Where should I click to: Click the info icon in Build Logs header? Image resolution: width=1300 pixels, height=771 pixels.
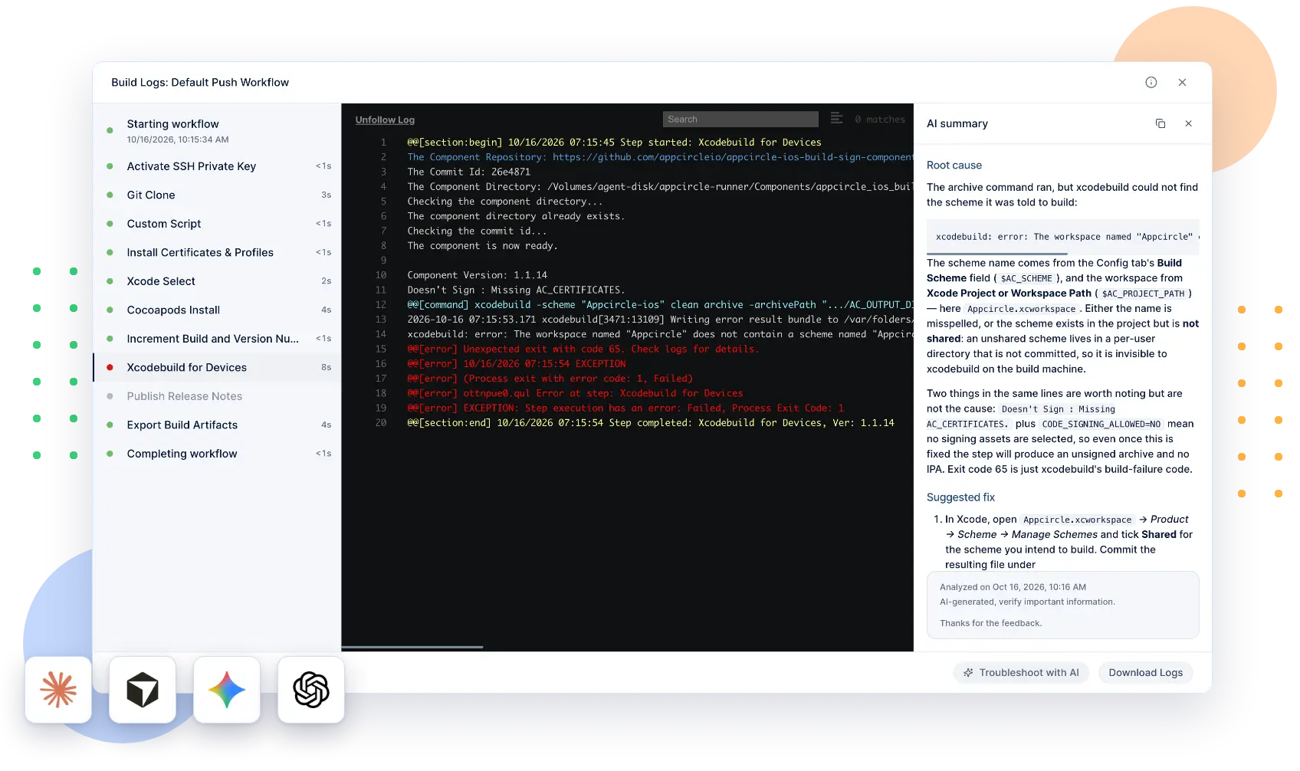[x=1151, y=83]
